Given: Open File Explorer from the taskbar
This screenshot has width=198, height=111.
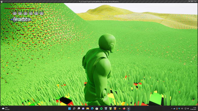Looking at the screenshot, I should pyautogui.click(x=88, y=108).
